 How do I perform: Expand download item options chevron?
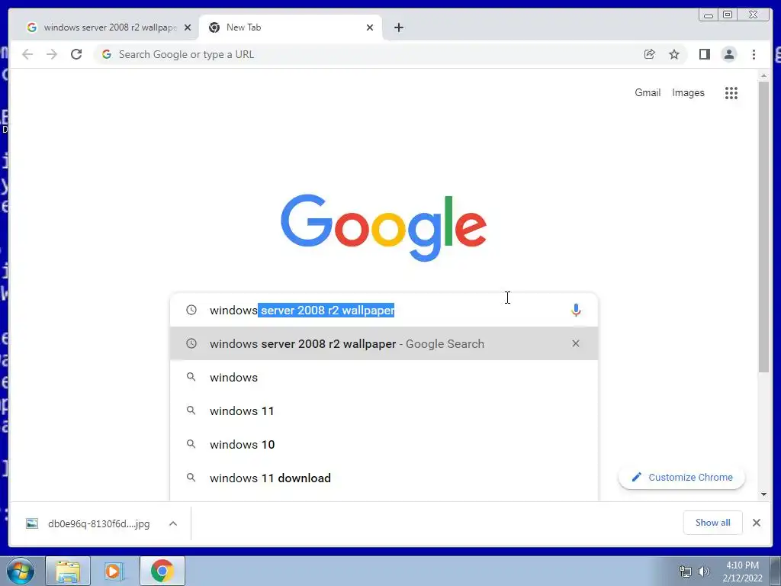coord(173,523)
